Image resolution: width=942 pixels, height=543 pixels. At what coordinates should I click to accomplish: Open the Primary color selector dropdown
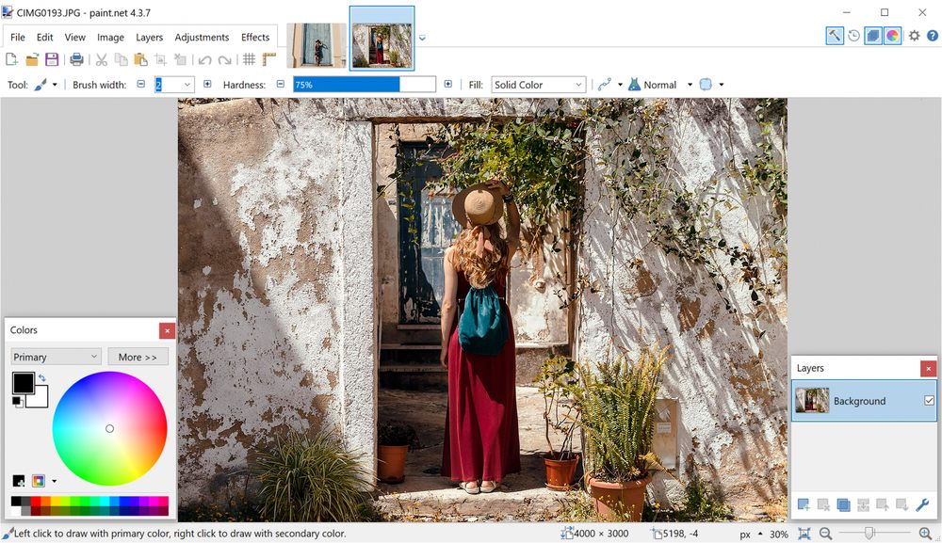coord(56,357)
